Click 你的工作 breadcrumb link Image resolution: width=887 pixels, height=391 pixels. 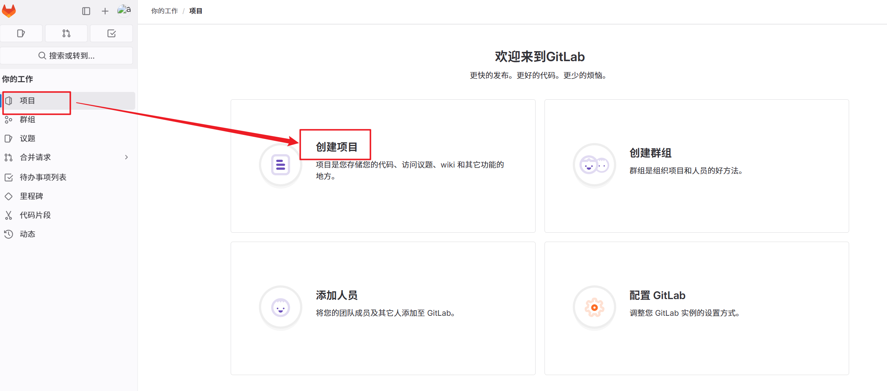click(x=165, y=11)
